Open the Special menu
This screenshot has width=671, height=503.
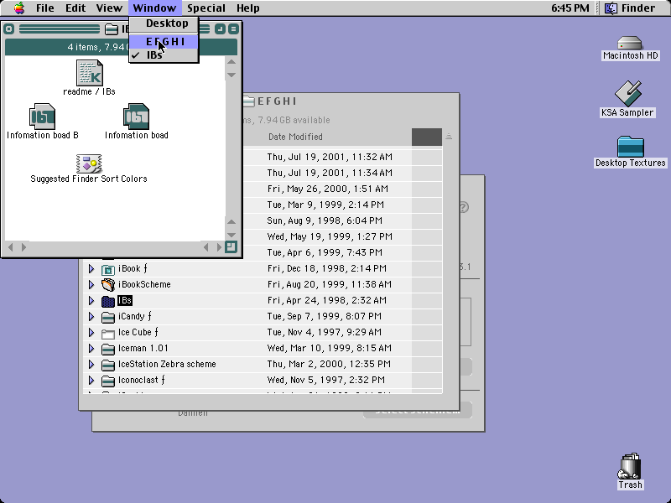[206, 8]
